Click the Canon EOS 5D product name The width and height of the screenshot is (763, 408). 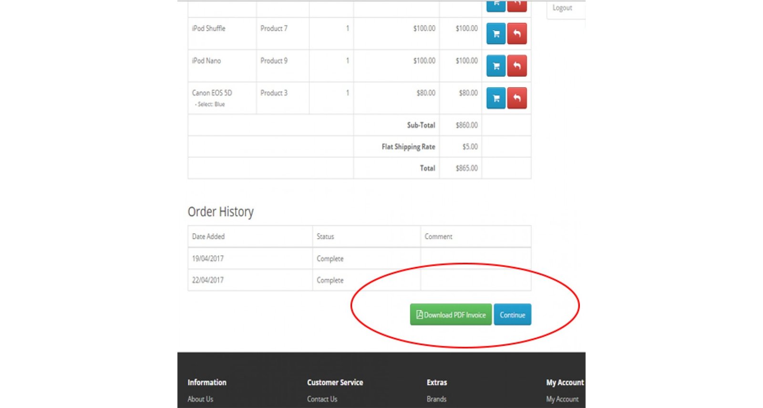click(x=212, y=93)
